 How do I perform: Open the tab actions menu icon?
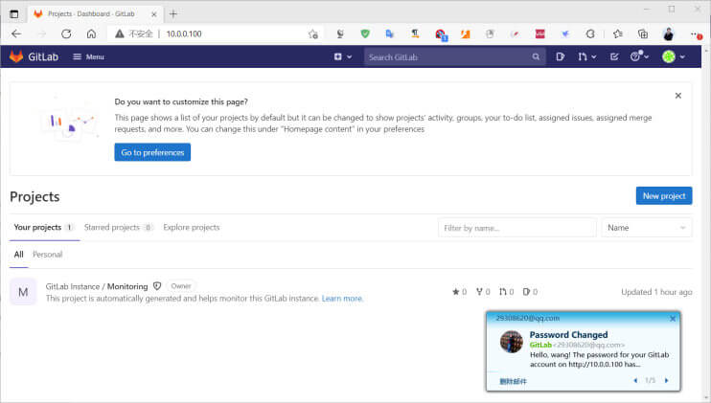14,14
